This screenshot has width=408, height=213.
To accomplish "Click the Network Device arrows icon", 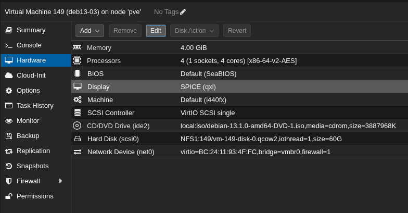I will coord(78,152).
